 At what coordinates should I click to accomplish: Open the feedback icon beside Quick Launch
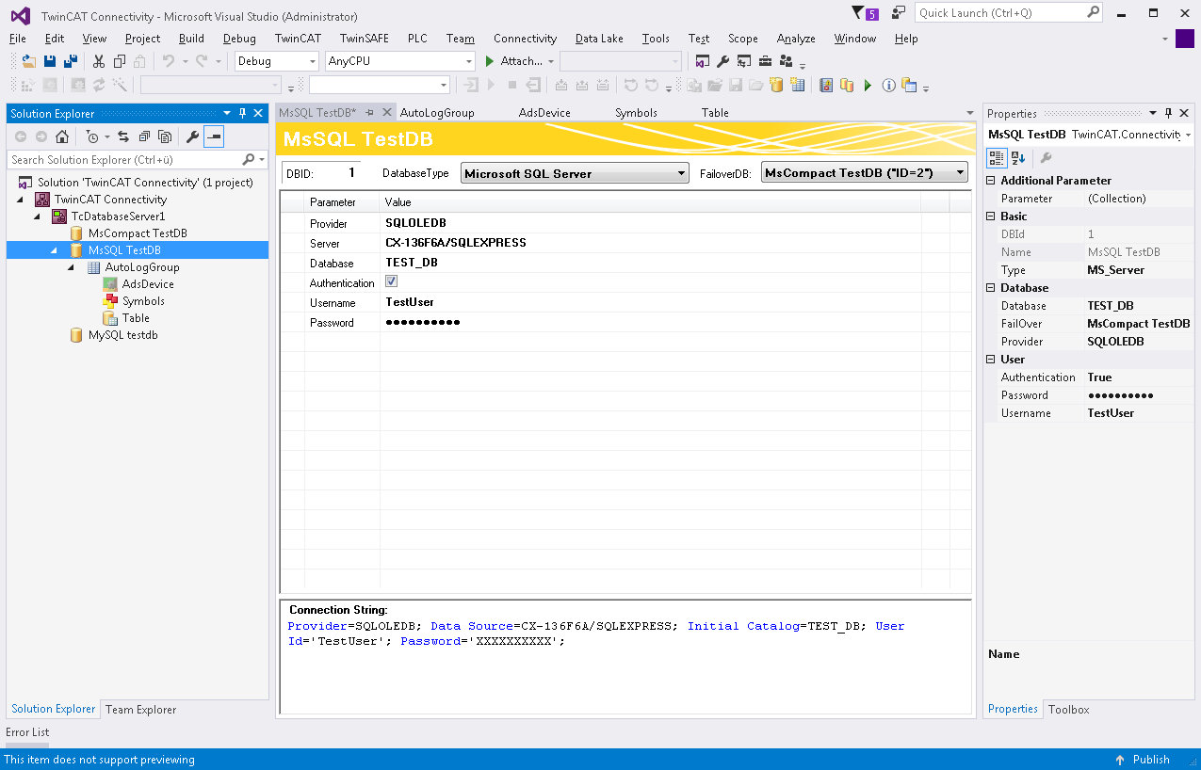coord(899,13)
